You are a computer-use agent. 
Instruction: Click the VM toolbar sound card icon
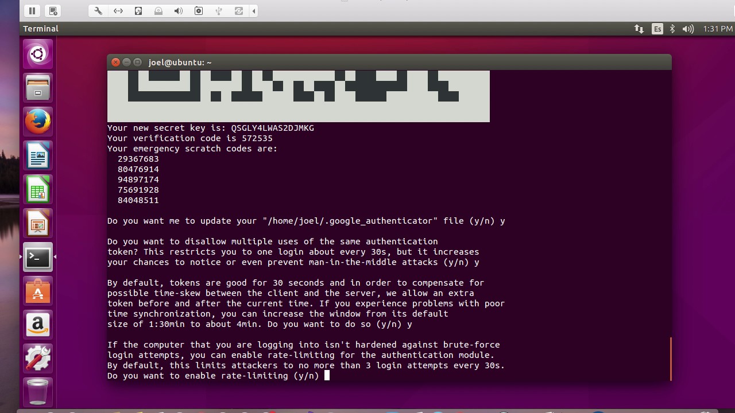coord(179,11)
